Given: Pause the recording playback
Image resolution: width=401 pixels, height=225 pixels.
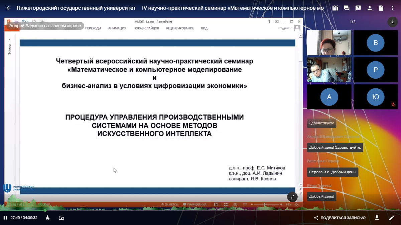Looking at the screenshot, I should pyautogui.click(x=5, y=218).
